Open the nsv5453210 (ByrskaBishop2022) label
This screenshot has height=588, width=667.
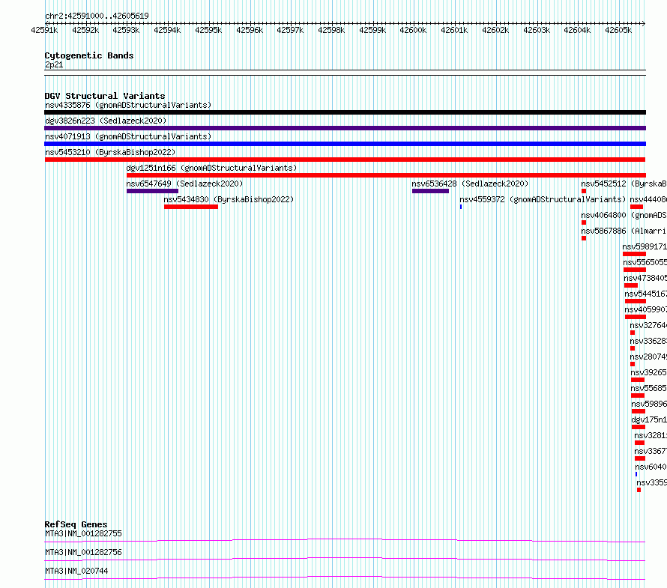(x=110, y=152)
